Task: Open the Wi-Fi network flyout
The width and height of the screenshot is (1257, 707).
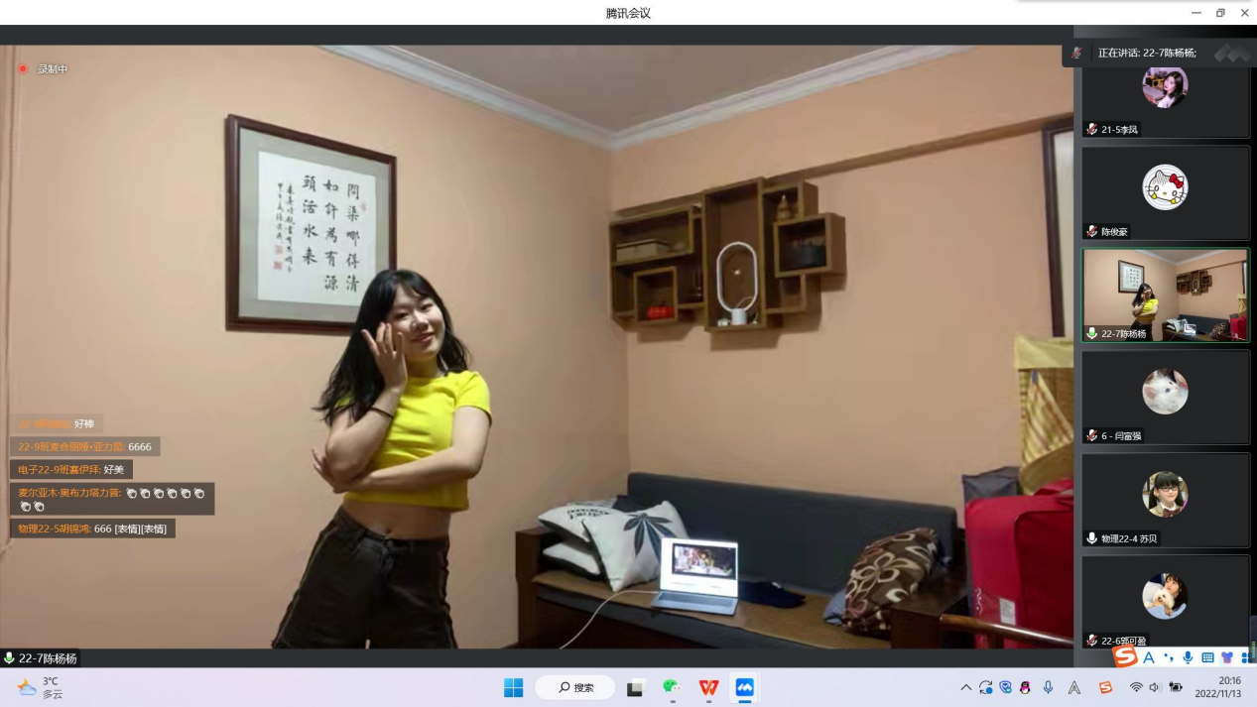Action: [x=1136, y=687]
